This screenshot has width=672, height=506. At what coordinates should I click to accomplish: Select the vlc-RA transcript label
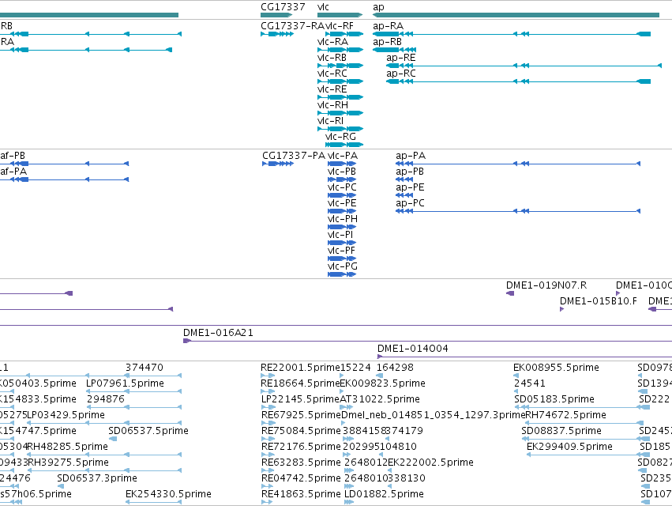pyautogui.click(x=332, y=42)
